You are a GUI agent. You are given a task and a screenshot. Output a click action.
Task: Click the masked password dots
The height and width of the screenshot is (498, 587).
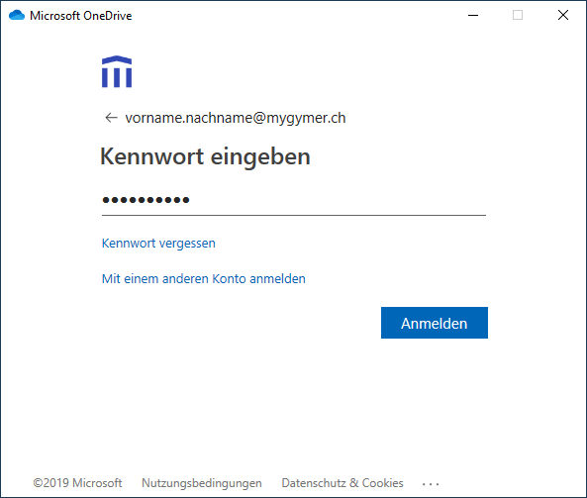coord(146,200)
